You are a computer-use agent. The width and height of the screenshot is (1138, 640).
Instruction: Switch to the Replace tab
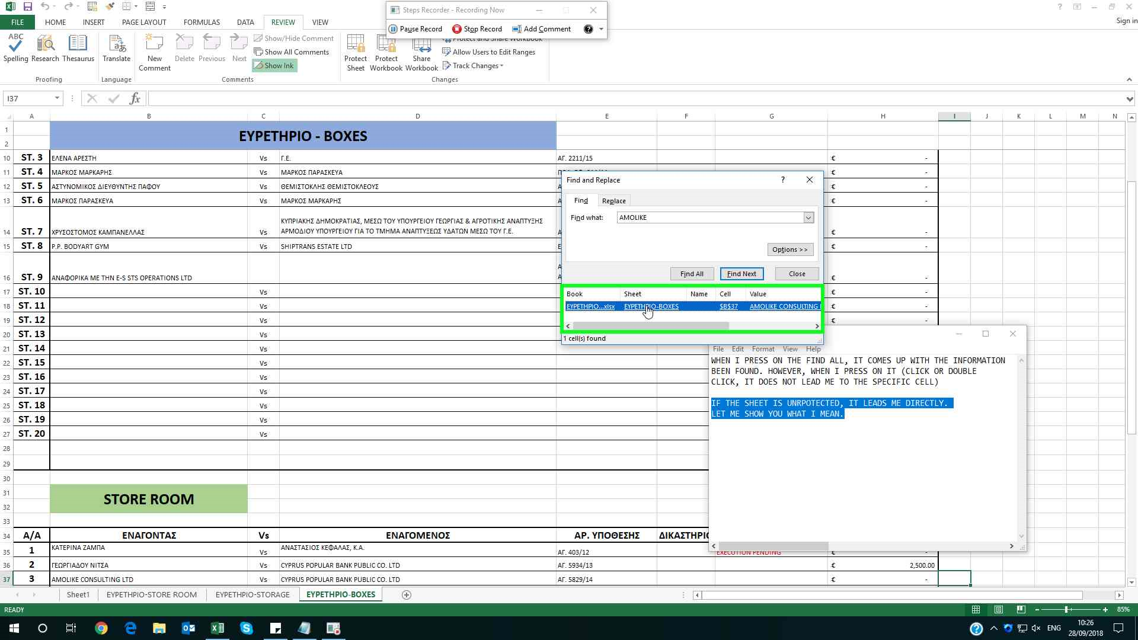pyautogui.click(x=613, y=201)
